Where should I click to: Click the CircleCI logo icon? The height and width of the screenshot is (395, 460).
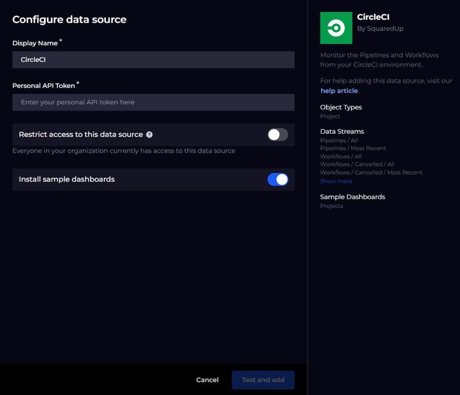coord(336,27)
